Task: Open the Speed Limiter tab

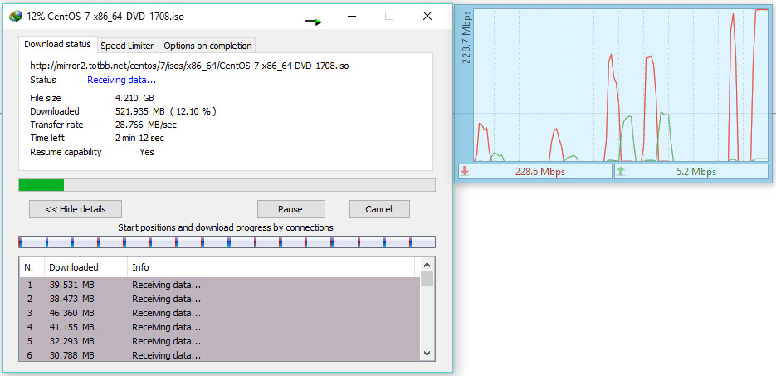Action: click(x=127, y=46)
